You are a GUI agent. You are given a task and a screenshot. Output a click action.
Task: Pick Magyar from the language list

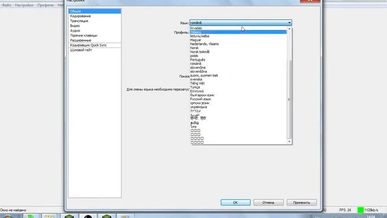(x=196, y=40)
